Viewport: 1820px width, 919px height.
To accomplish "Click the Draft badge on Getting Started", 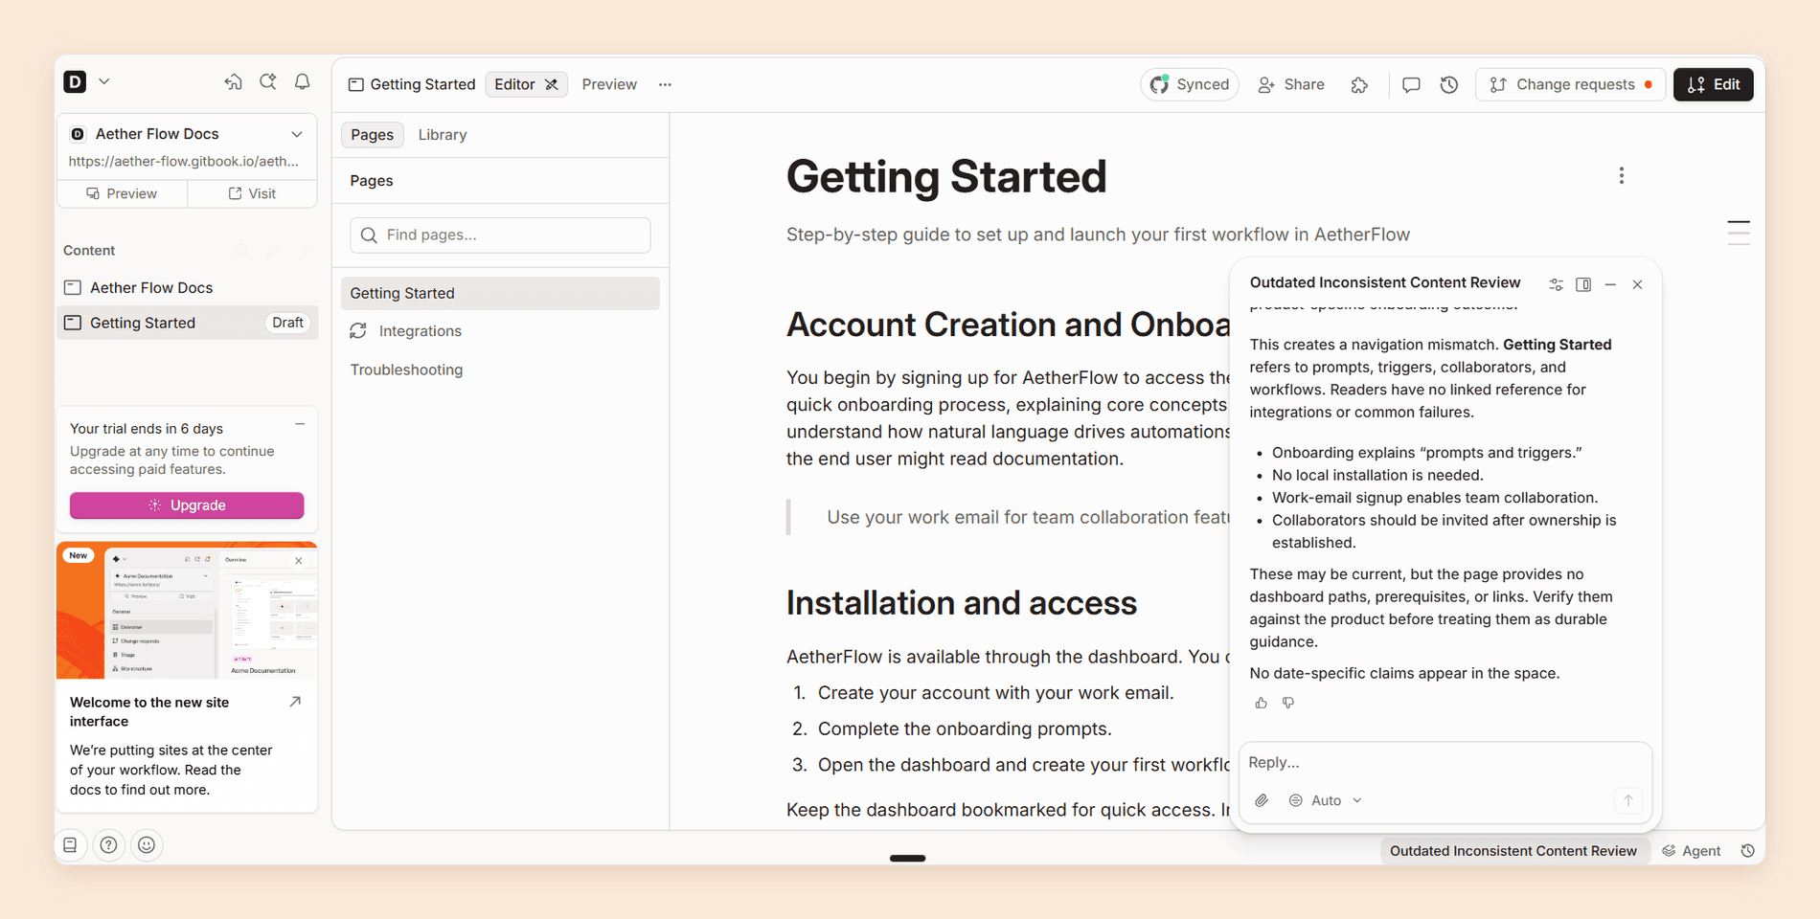I will [x=287, y=323].
